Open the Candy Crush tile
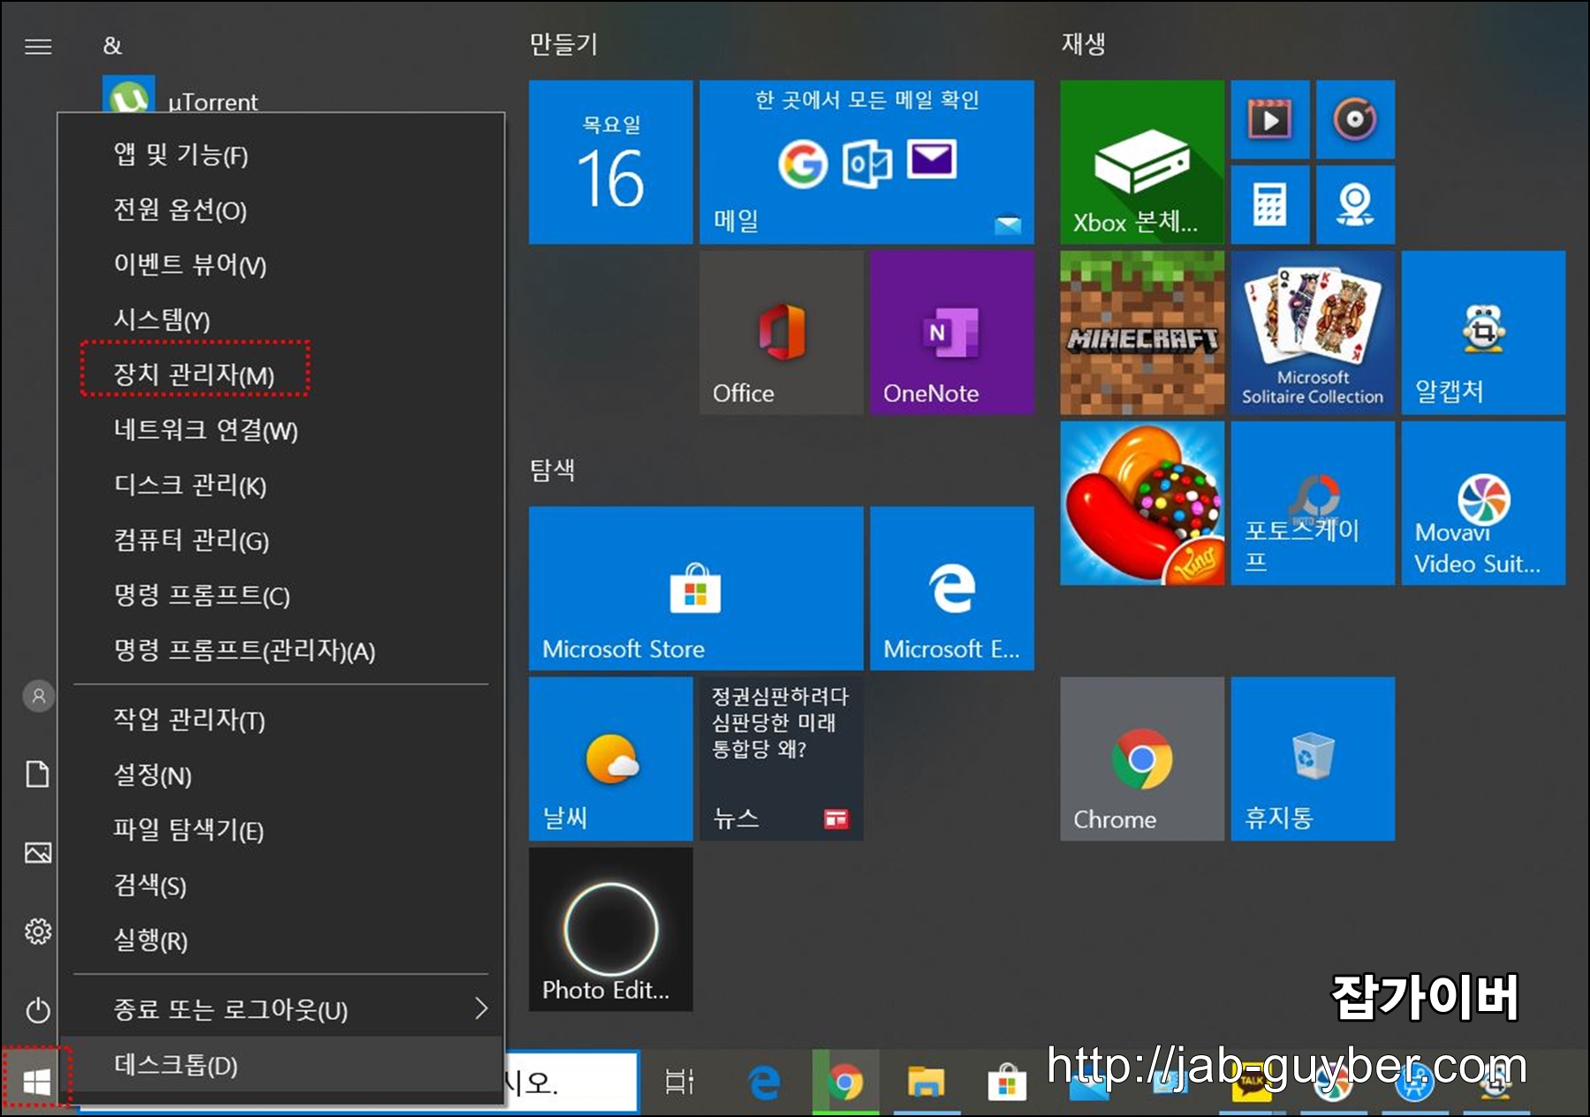Image resolution: width=1590 pixels, height=1117 pixels. 1142,502
